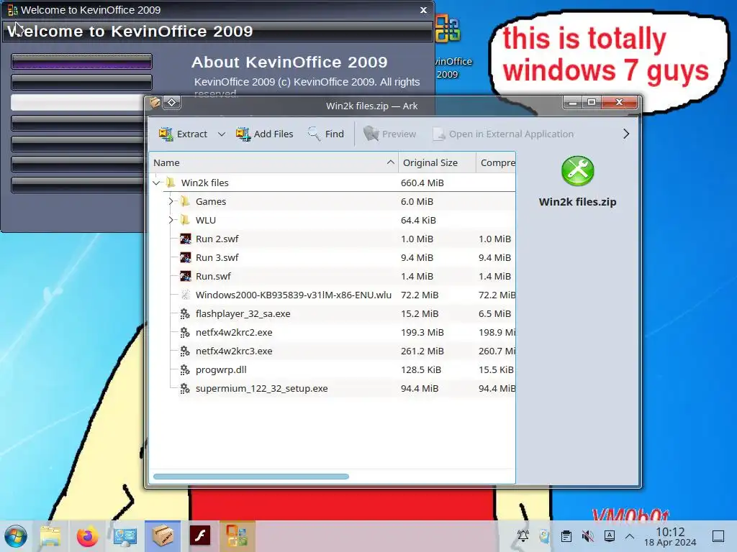Open the Start menu orb
The image size is (737, 552).
(16, 536)
